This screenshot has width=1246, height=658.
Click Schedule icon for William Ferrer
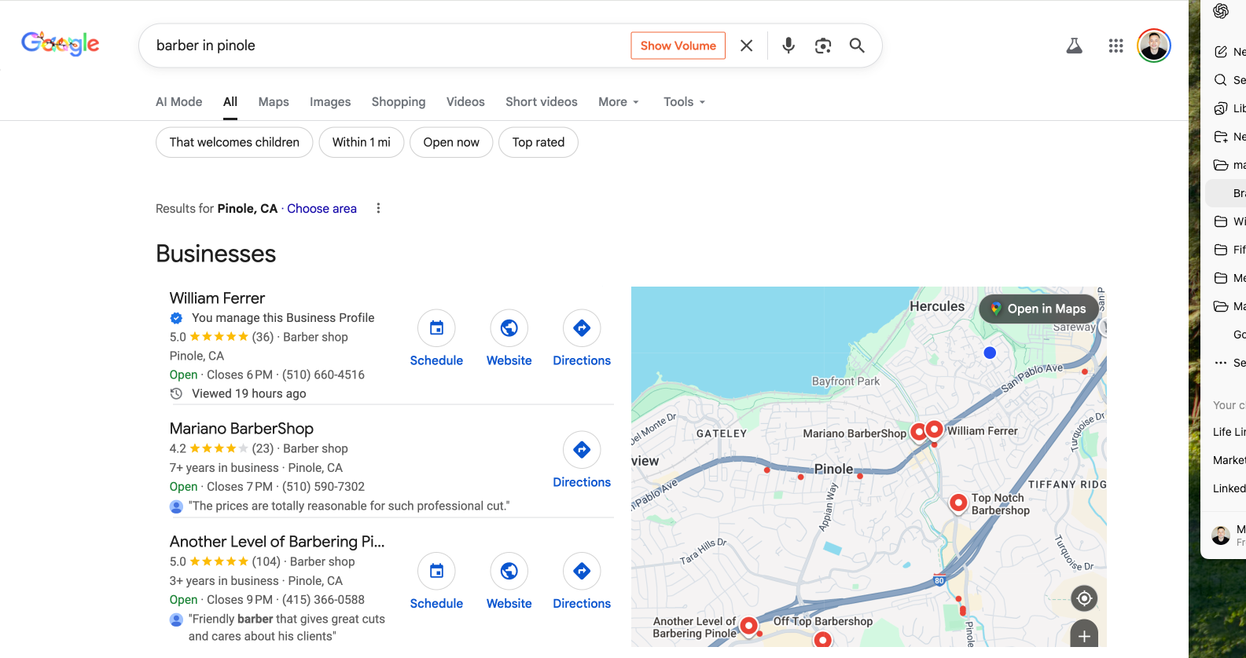pyautogui.click(x=436, y=328)
